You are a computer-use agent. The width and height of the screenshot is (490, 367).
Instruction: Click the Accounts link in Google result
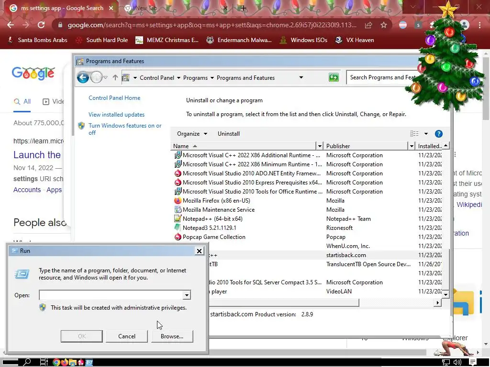point(27,190)
